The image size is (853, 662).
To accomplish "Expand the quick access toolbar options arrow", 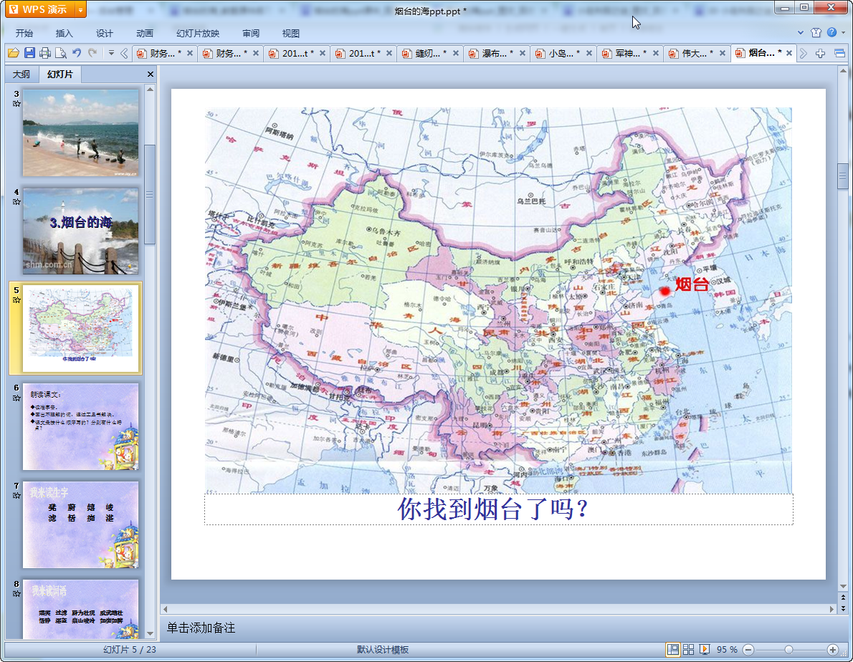I will pos(111,53).
